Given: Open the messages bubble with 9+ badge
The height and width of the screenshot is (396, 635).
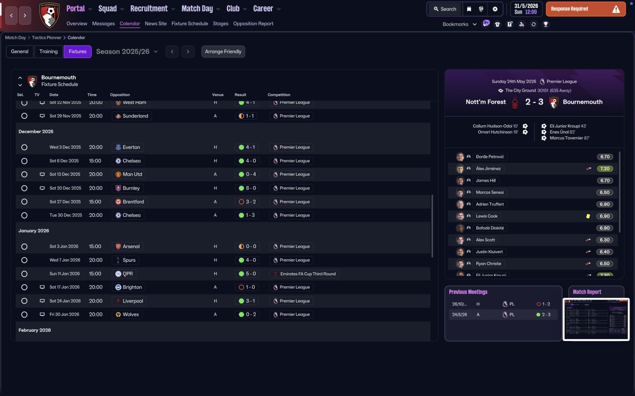Looking at the screenshot, I should pyautogui.click(x=486, y=24).
